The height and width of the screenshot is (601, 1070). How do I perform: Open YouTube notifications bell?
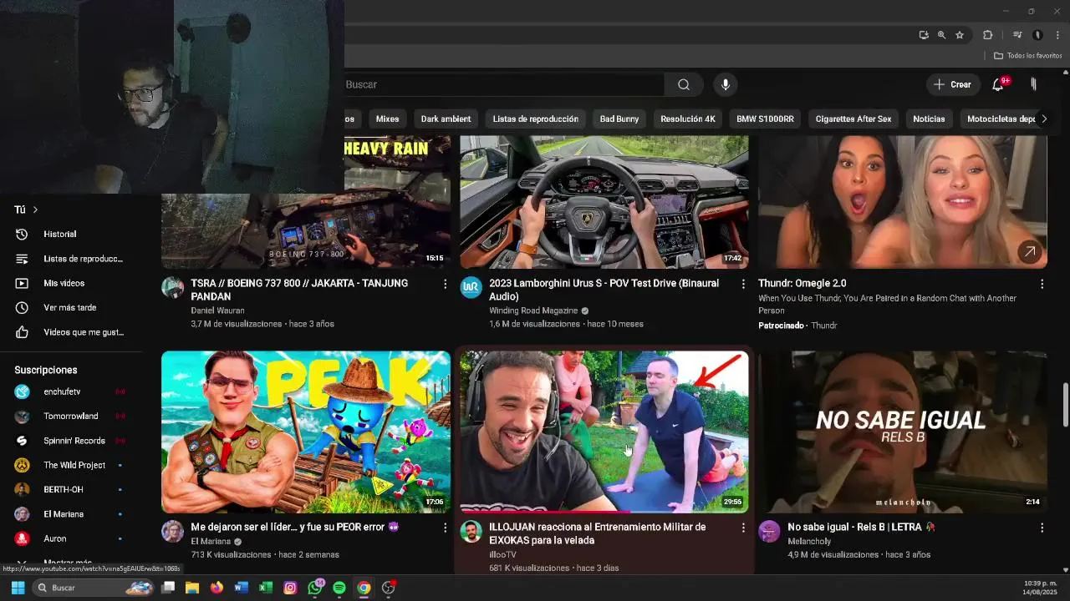(997, 84)
